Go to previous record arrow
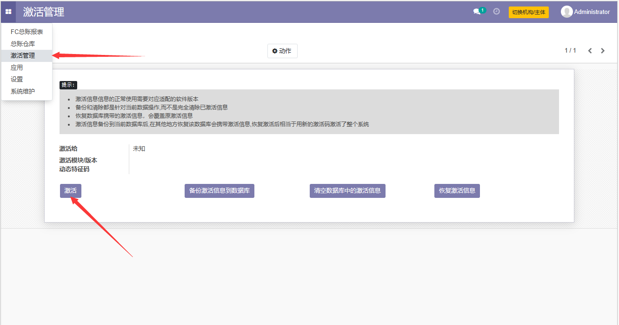The height and width of the screenshot is (325, 619). click(590, 51)
